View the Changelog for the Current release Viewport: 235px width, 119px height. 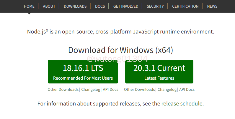tap(167, 90)
